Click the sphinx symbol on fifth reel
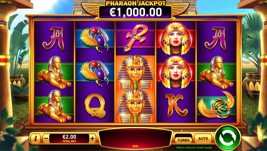This screenshot has width=267, height=151. coord(216,72)
